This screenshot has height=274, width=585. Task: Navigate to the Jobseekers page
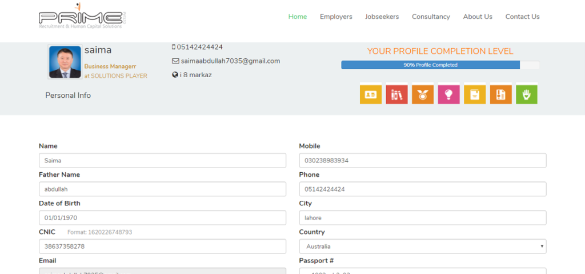[x=382, y=17]
